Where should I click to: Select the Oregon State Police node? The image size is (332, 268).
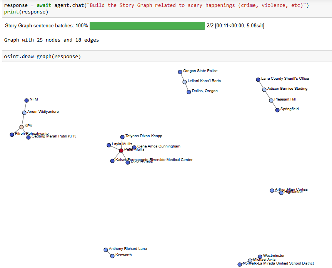coord(180,72)
